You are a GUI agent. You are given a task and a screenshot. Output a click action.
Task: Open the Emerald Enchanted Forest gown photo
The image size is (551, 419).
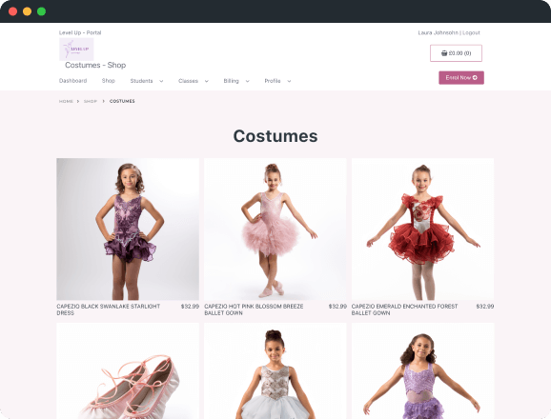pos(422,229)
